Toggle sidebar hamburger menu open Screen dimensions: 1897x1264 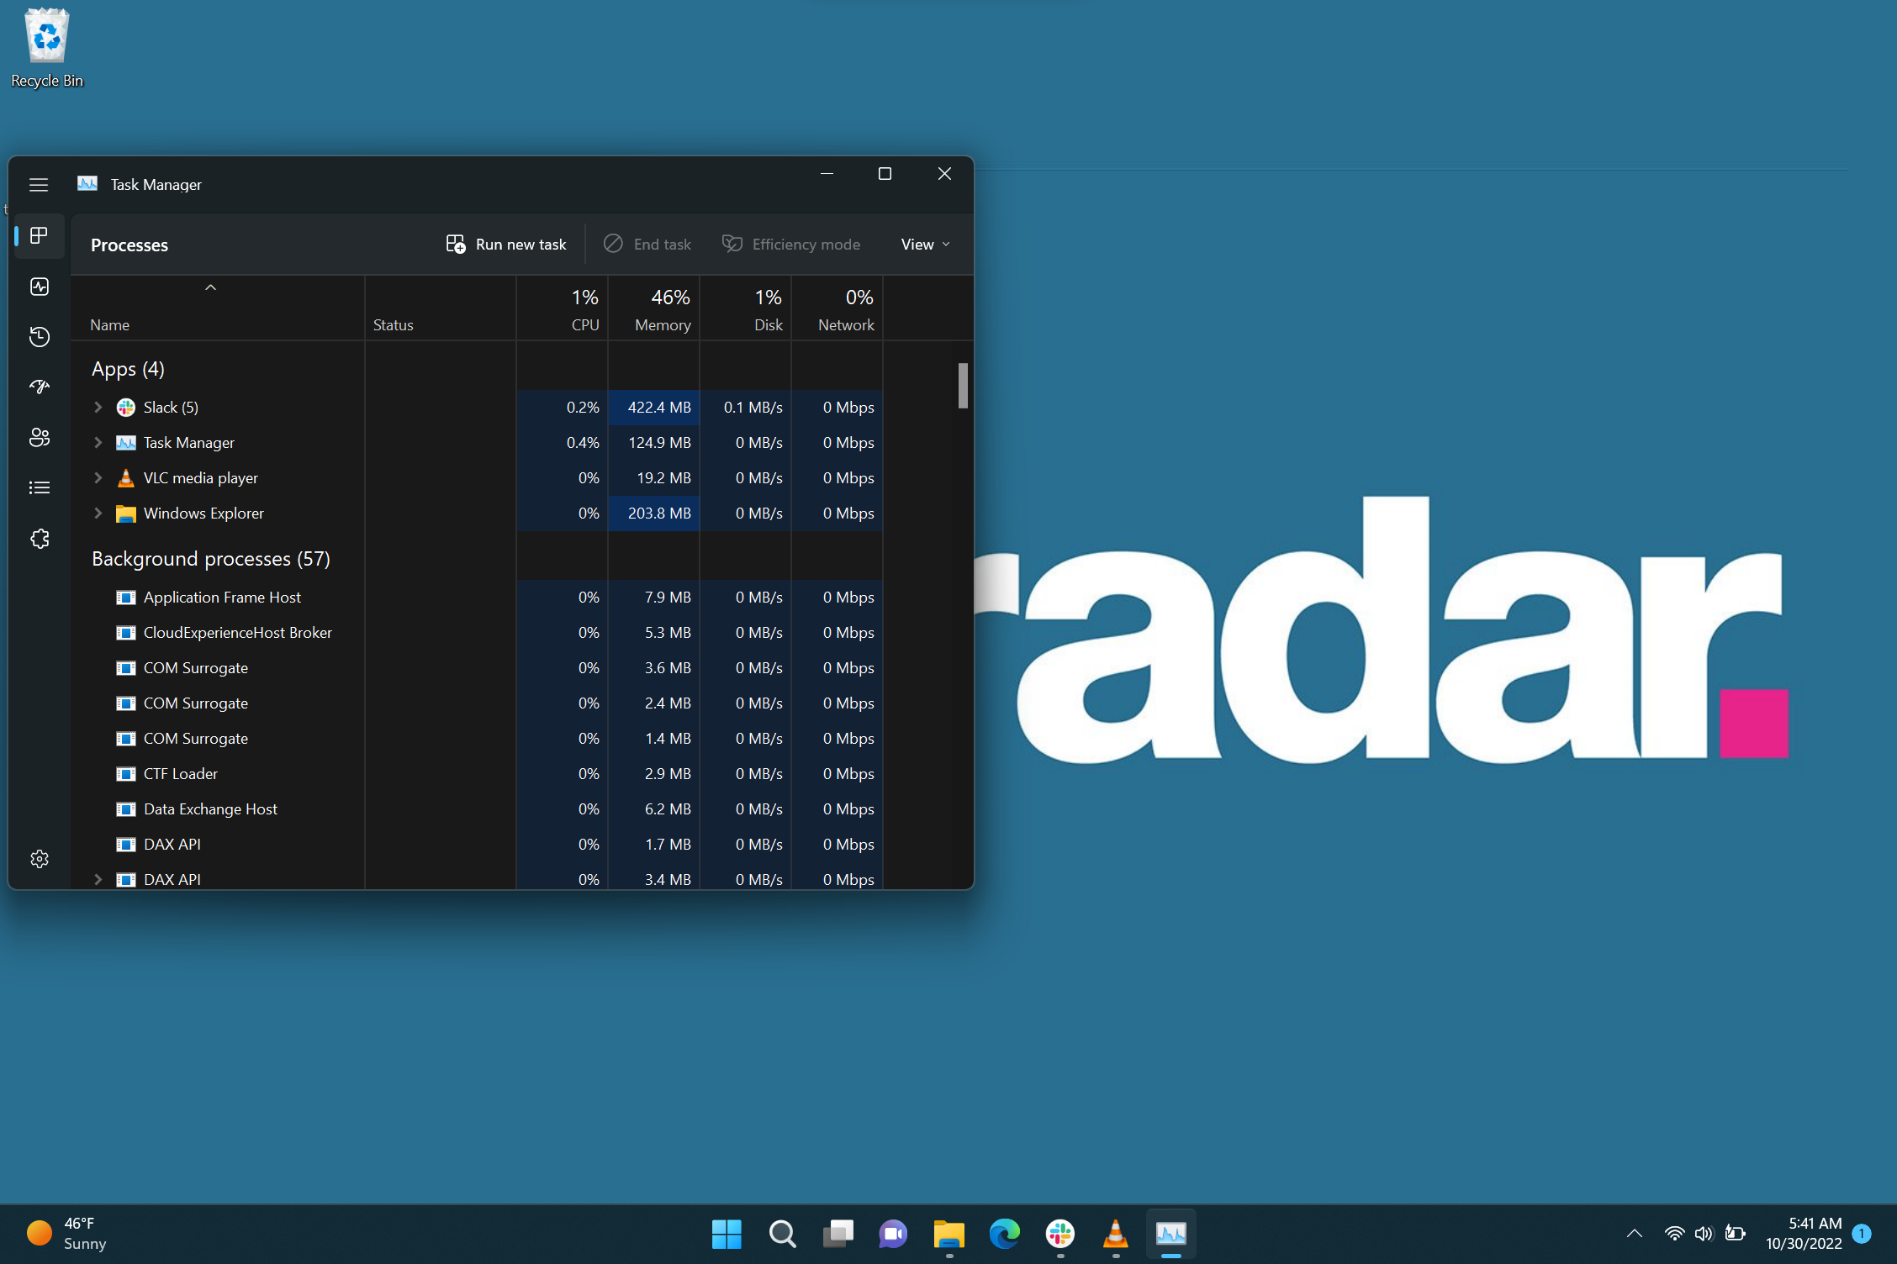click(38, 185)
